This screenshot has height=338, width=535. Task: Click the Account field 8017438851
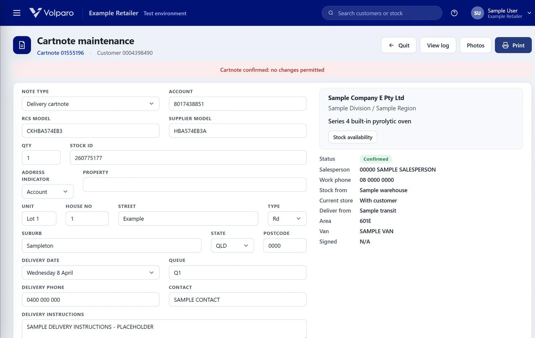[x=238, y=104]
